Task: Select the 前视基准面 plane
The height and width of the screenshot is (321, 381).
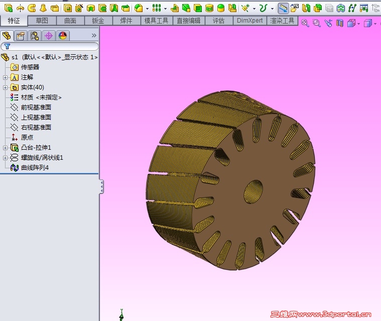Action: point(31,108)
